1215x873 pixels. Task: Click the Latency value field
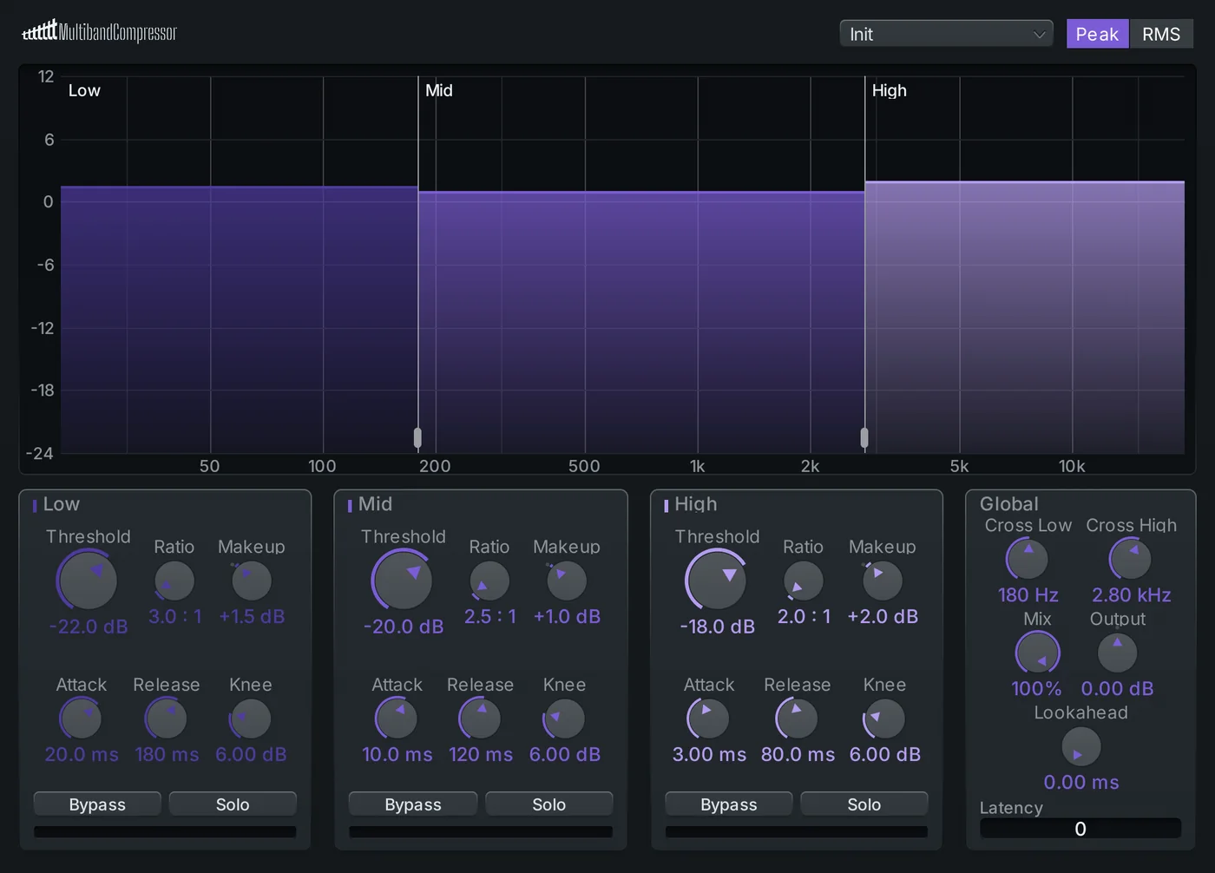1080,829
